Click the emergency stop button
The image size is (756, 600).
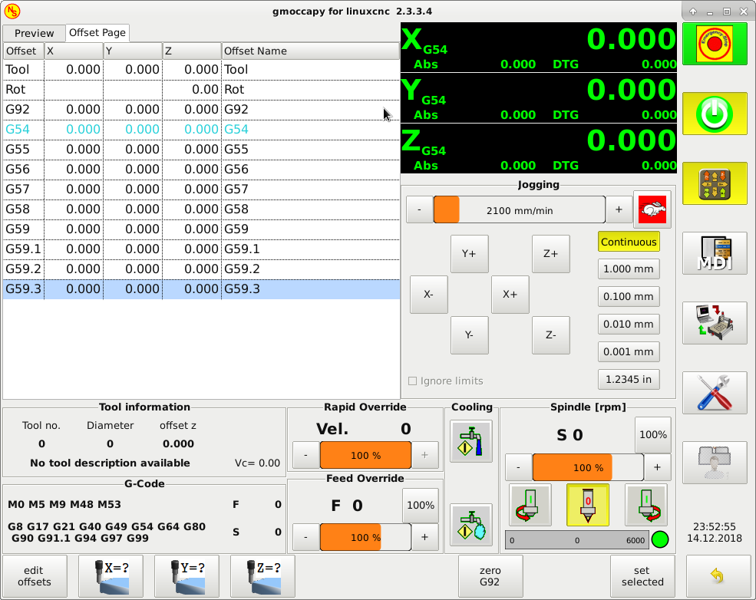(715, 44)
